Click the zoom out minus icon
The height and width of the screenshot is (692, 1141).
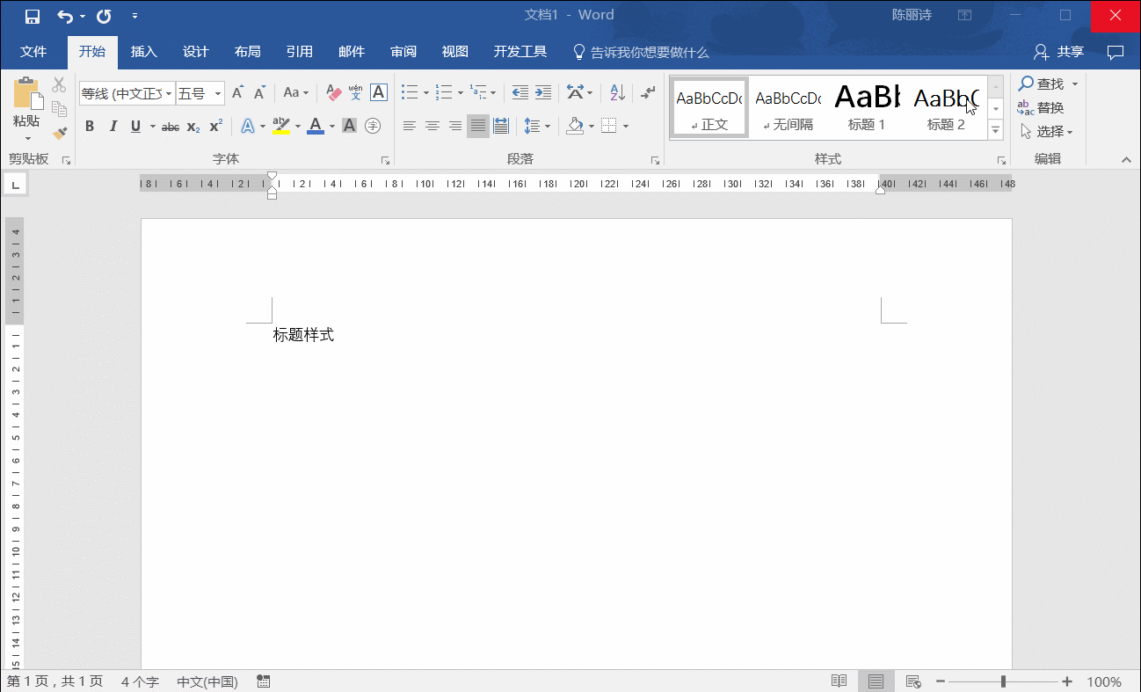pyautogui.click(x=940, y=681)
